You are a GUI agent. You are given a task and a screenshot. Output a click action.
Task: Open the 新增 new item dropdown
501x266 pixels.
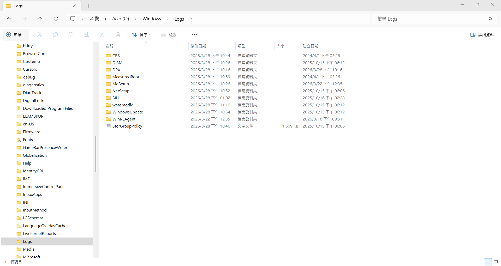pos(16,35)
